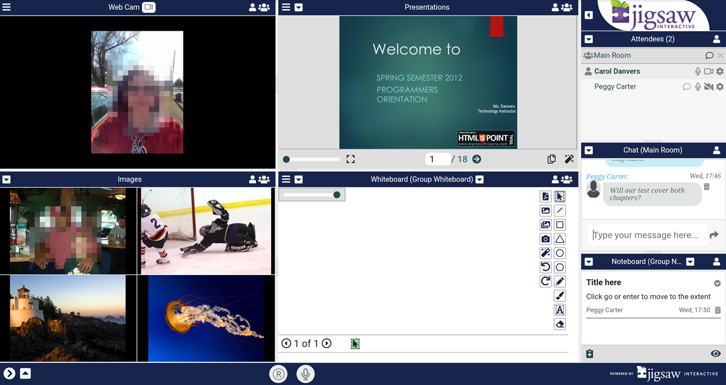Expand the Whiteboard group selector dropdown
This screenshot has width=726, height=385.
(480, 179)
